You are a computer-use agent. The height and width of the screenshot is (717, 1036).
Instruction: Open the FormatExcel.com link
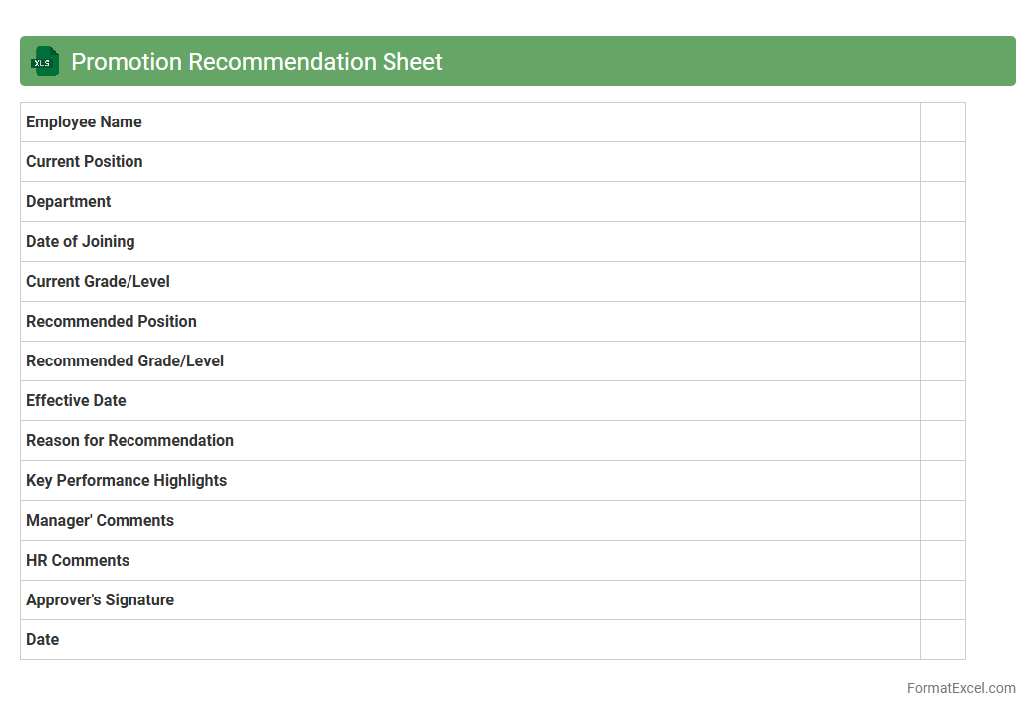[x=960, y=688]
